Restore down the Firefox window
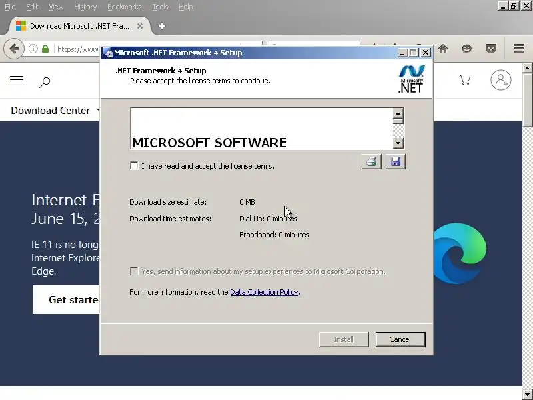The height and width of the screenshot is (400, 533). click(514, 6)
